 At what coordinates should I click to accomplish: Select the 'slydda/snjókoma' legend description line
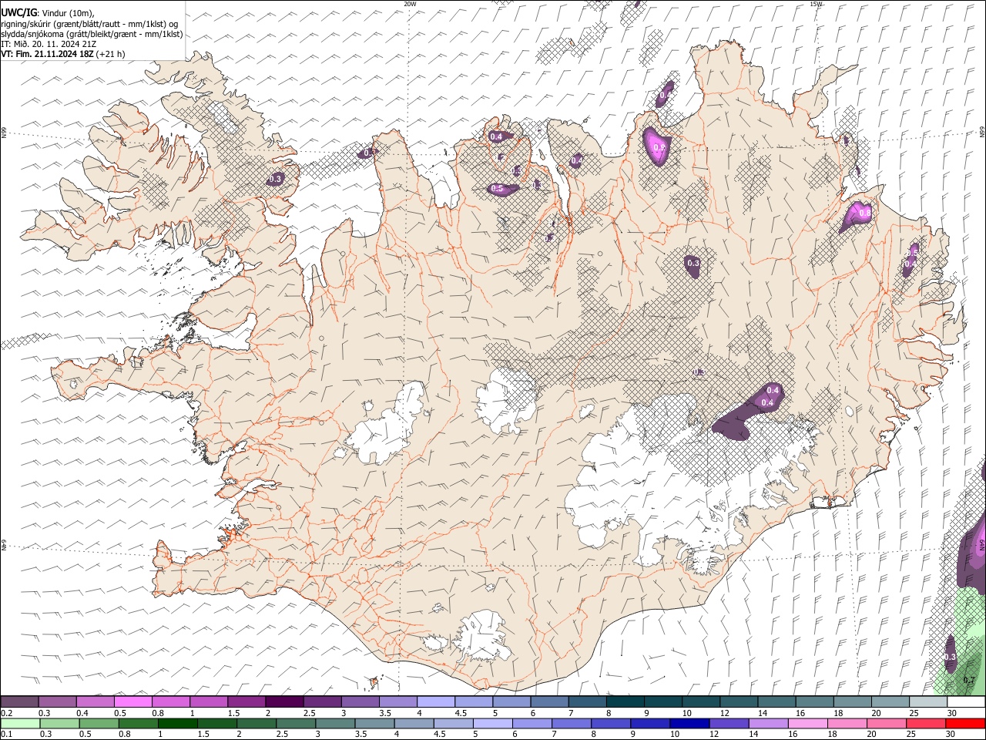92,34
